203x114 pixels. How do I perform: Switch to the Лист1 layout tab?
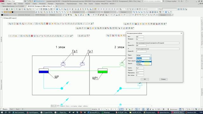click(x=12, y=109)
